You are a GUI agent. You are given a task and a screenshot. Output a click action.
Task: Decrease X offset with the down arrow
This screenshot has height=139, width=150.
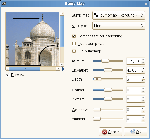tap(143, 92)
